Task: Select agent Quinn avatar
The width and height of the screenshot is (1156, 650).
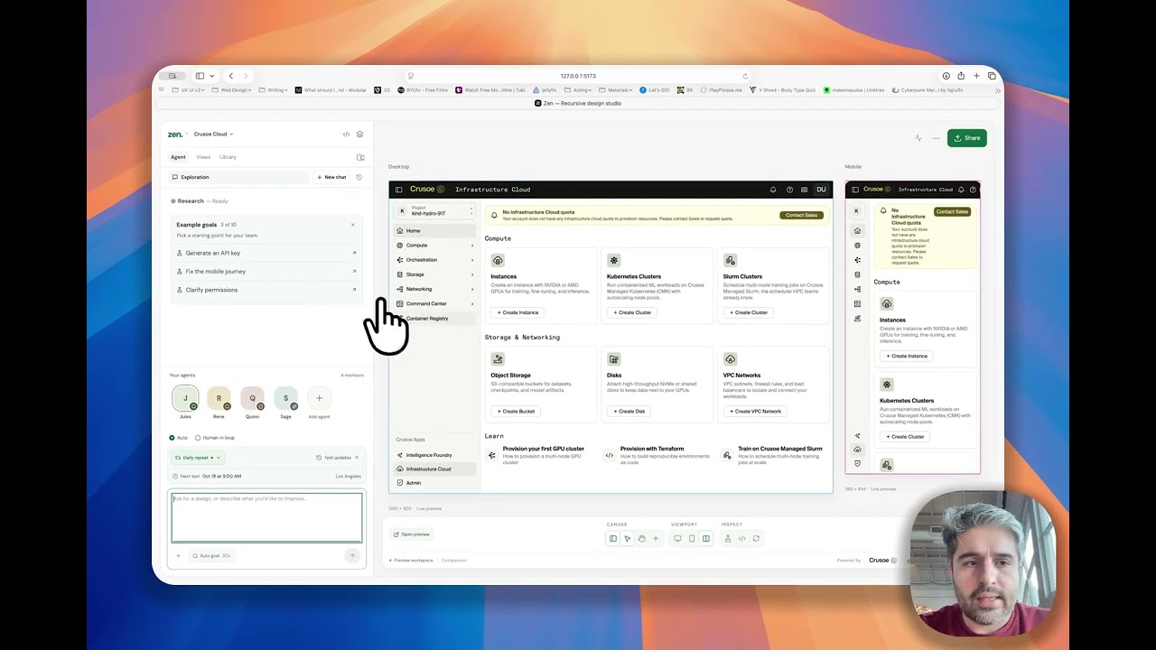Action: point(252,398)
